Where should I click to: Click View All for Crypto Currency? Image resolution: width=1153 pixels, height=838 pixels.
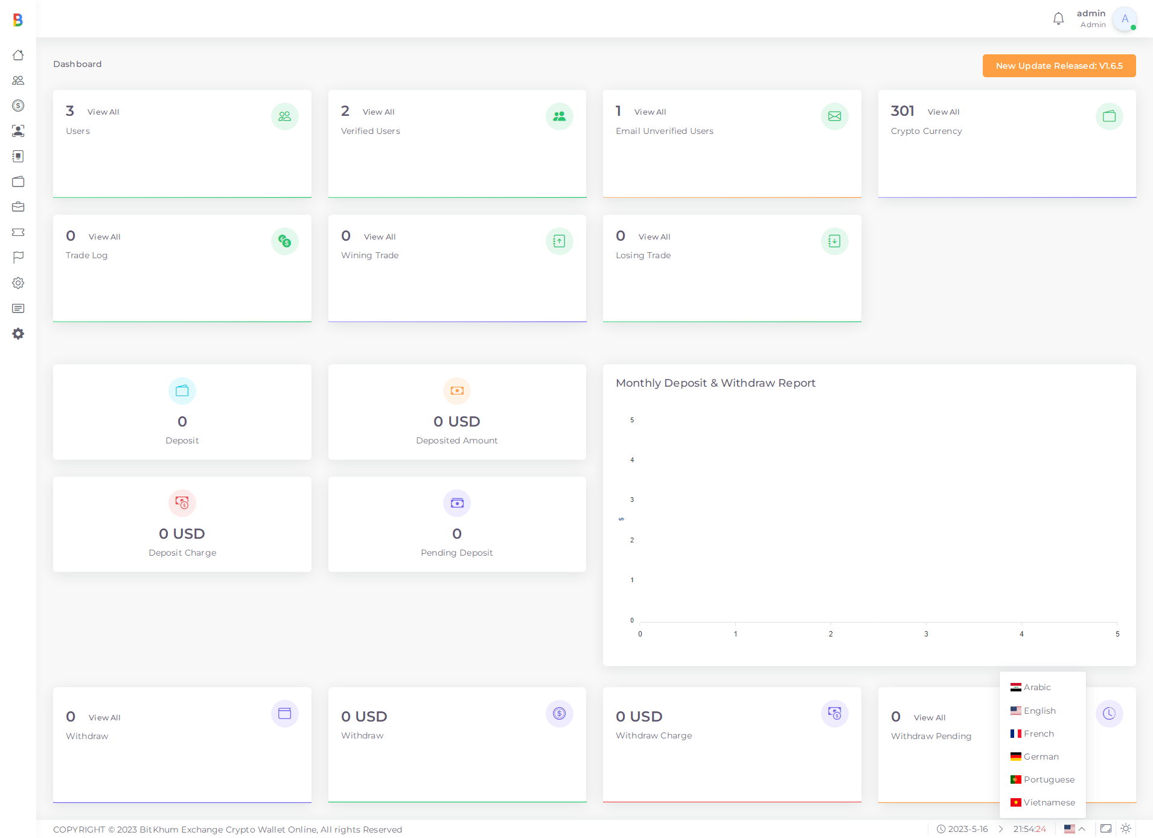(x=943, y=112)
